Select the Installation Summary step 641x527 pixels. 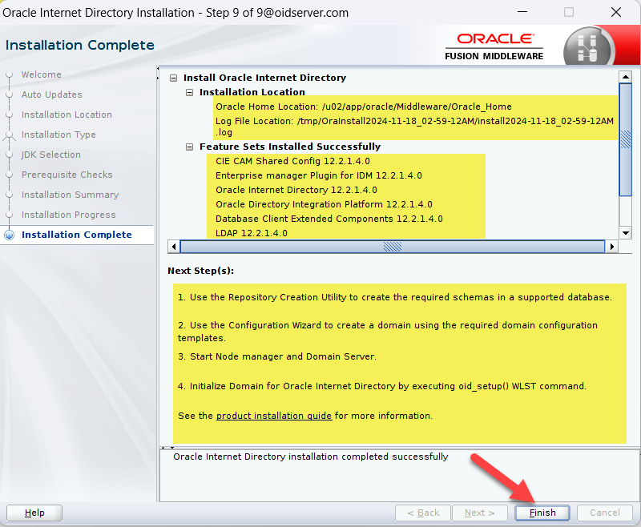click(70, 195)
